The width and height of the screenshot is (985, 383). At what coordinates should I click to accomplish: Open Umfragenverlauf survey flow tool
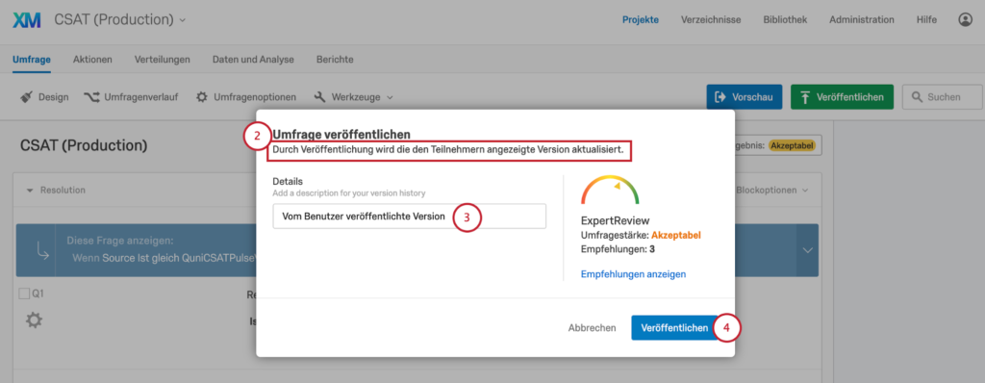[131, 97]
